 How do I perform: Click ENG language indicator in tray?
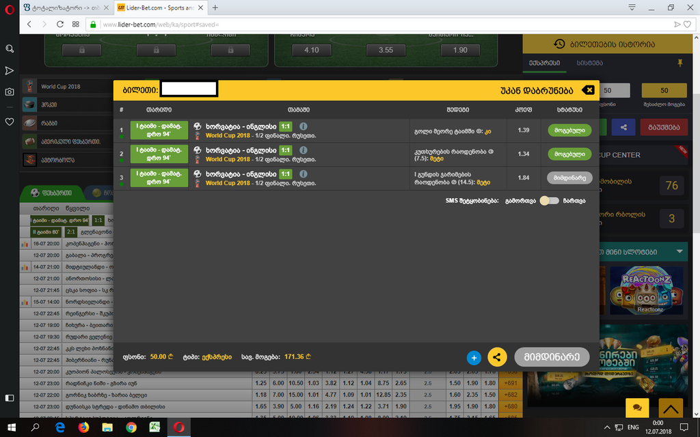point(633,427)
